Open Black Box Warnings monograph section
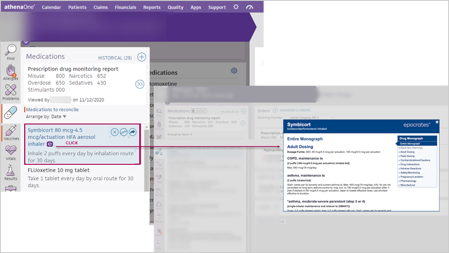Screen dimensions: 449x253 click(x=411, y=148)
